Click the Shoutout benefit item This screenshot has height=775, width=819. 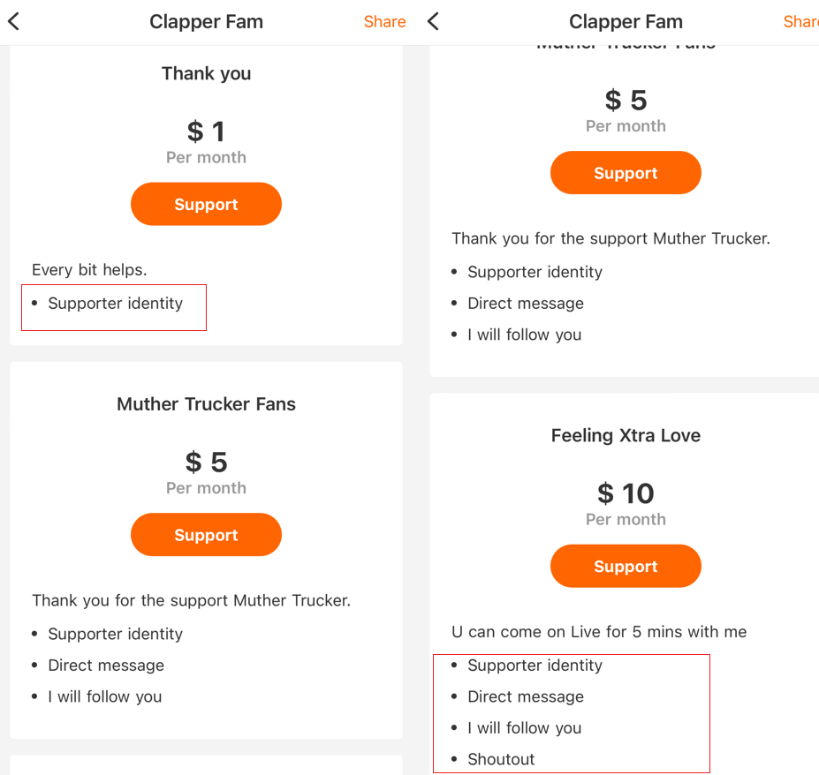pos(501,759)
